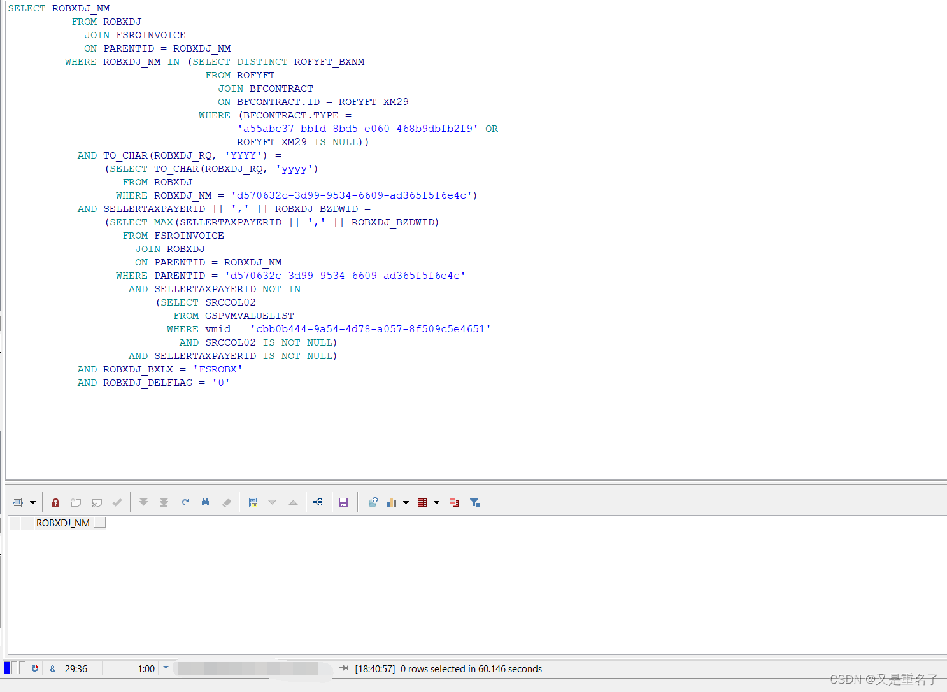
Task: Click the SRCCOL02 after SELECT keyword
Action: pos(231,302)
